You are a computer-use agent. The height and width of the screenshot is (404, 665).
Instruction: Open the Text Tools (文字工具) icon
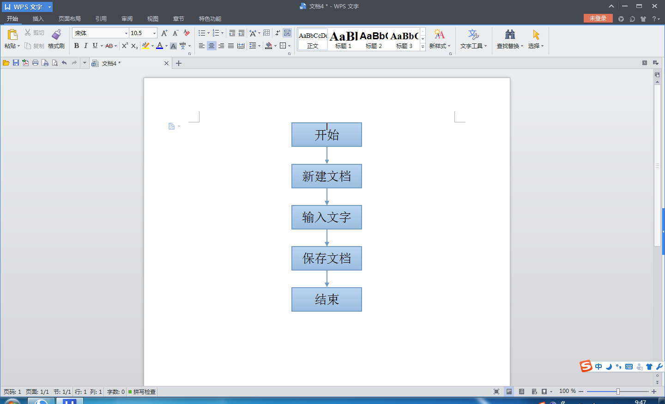[x=473, y=35]
